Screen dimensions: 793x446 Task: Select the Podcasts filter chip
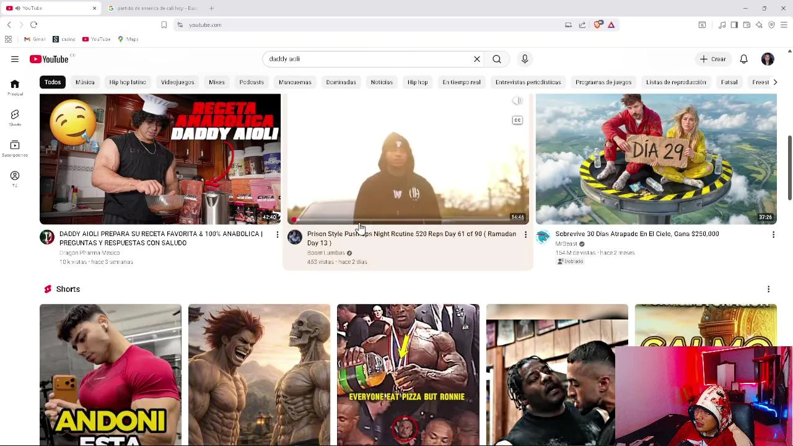pyautogui.click(x=252, y=82)
